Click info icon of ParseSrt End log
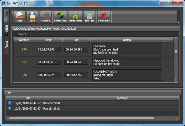The height and width of the screenshot is (126, 185). coord(10,108)
